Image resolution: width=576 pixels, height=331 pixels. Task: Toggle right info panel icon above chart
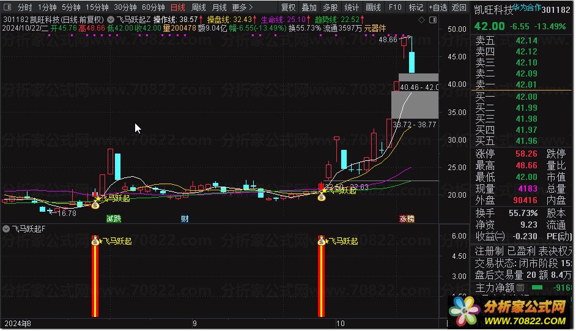[x=433, y=20]
